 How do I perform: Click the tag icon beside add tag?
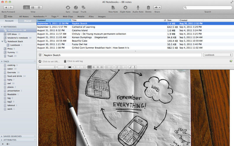[x=65, y=61]
